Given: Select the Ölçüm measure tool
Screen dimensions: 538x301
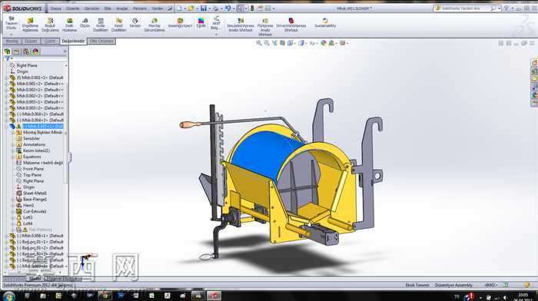Looking at the screenshot, I should pos(85,23).
